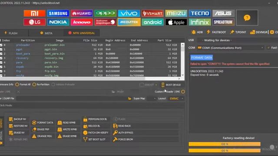
Task: Open the help question mark tile
Action: tap(247, 18)
